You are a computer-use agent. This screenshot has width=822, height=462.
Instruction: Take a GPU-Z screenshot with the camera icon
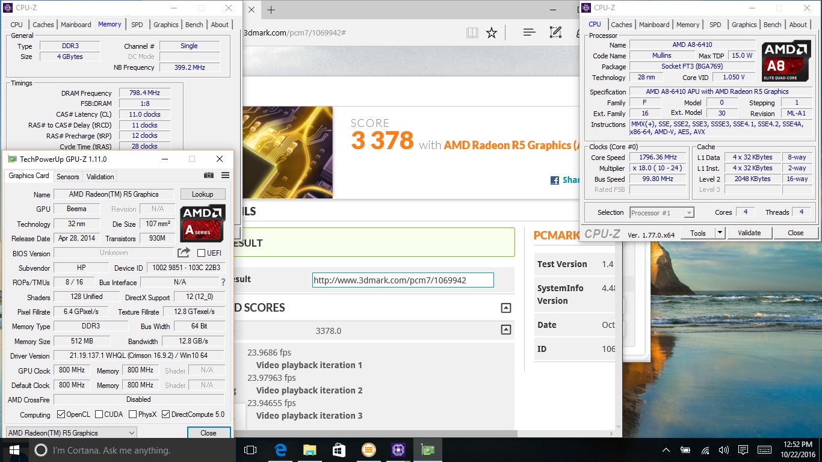(209, 176)
